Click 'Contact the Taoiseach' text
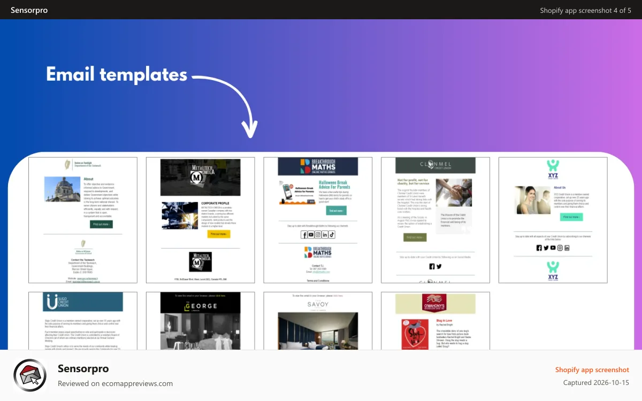The width and height of the screenshot is (642, 401). [x=83, y=260]
